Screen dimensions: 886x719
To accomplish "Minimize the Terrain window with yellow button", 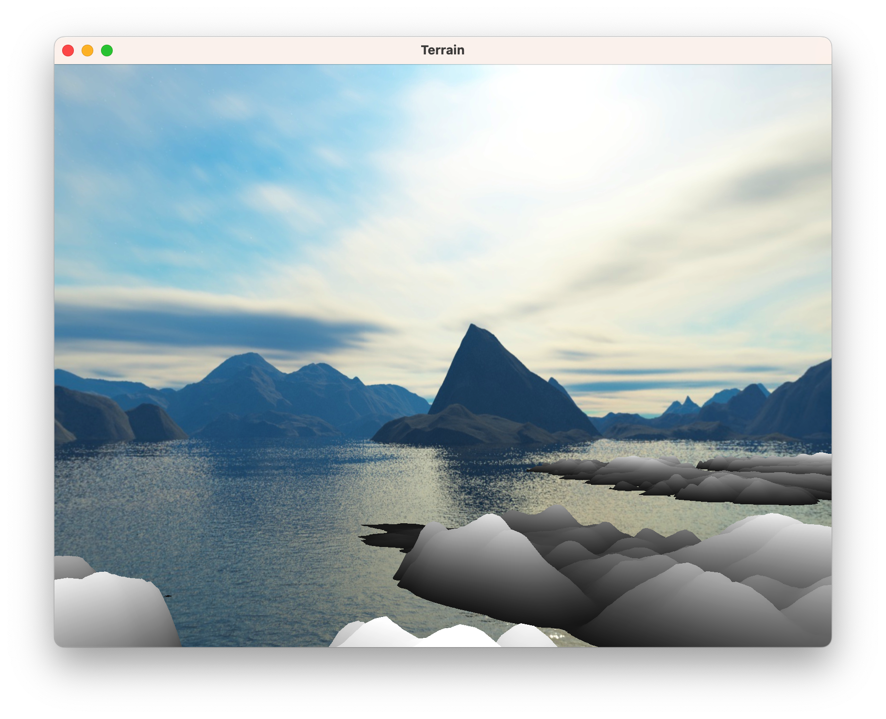I will click(x=87, y=51).
